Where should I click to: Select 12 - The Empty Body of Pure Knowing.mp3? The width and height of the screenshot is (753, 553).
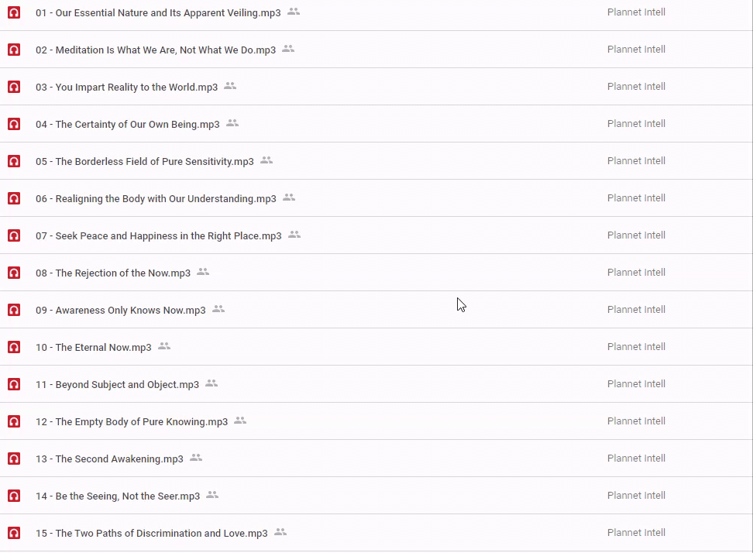[132, 421]
